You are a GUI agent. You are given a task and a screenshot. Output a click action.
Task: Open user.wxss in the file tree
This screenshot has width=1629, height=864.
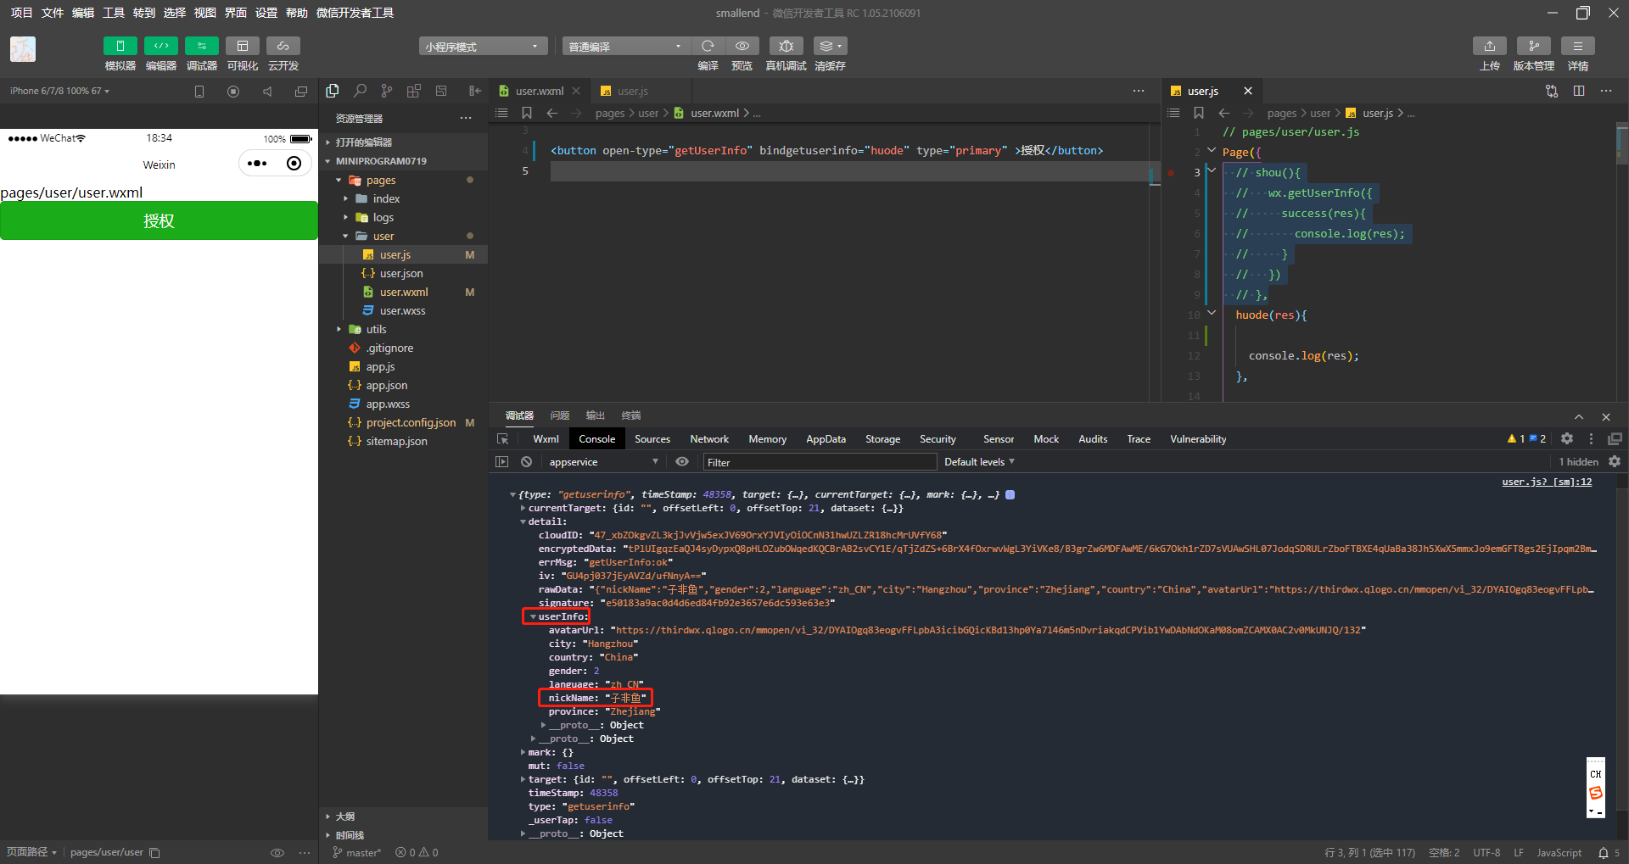(x=403, y=311)
